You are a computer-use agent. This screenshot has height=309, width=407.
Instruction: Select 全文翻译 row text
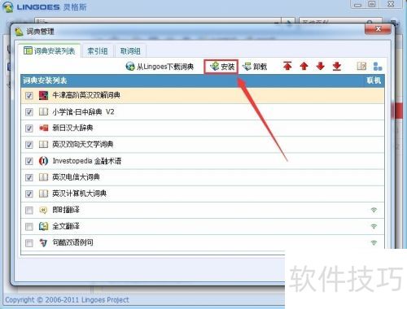tap(66, 226)
